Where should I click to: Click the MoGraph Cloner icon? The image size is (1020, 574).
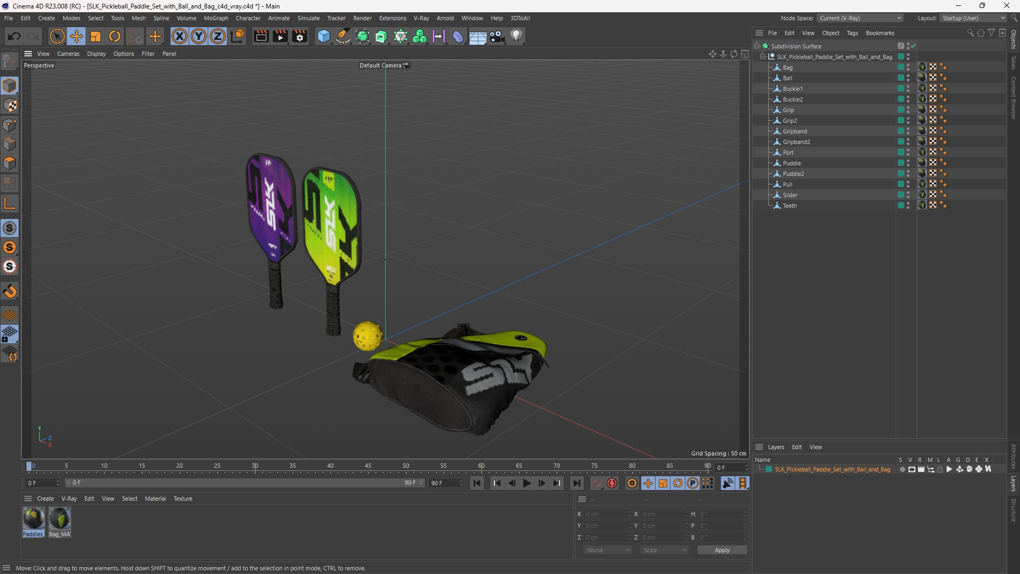click(420, 36)
